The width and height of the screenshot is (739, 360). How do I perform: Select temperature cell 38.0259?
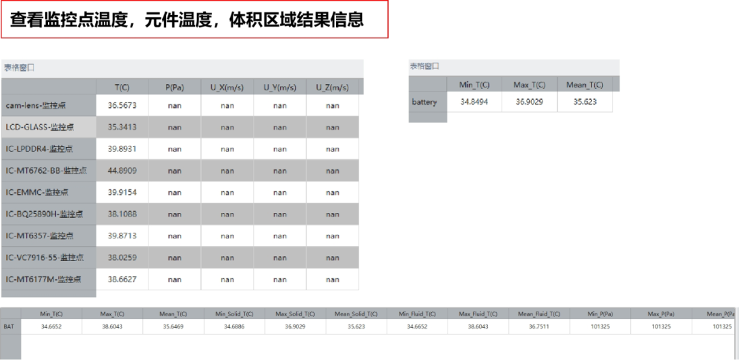[x=122, y=258]
